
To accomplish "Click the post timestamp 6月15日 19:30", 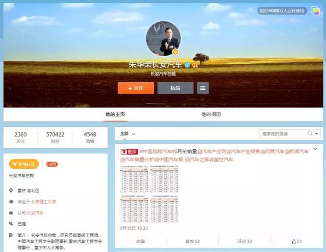I will pos(134,228).
